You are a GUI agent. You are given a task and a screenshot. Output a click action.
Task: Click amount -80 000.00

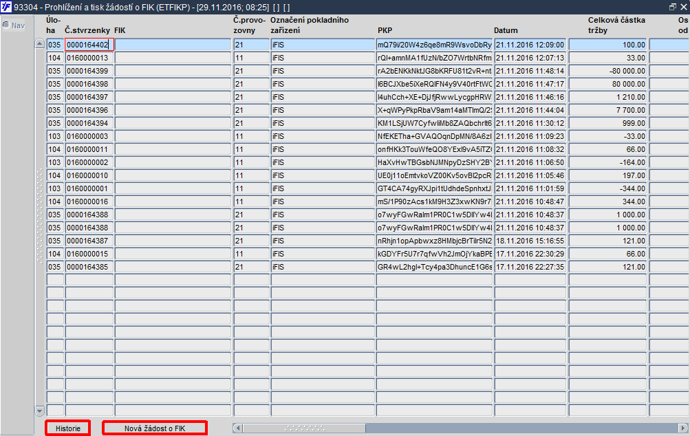607,71
